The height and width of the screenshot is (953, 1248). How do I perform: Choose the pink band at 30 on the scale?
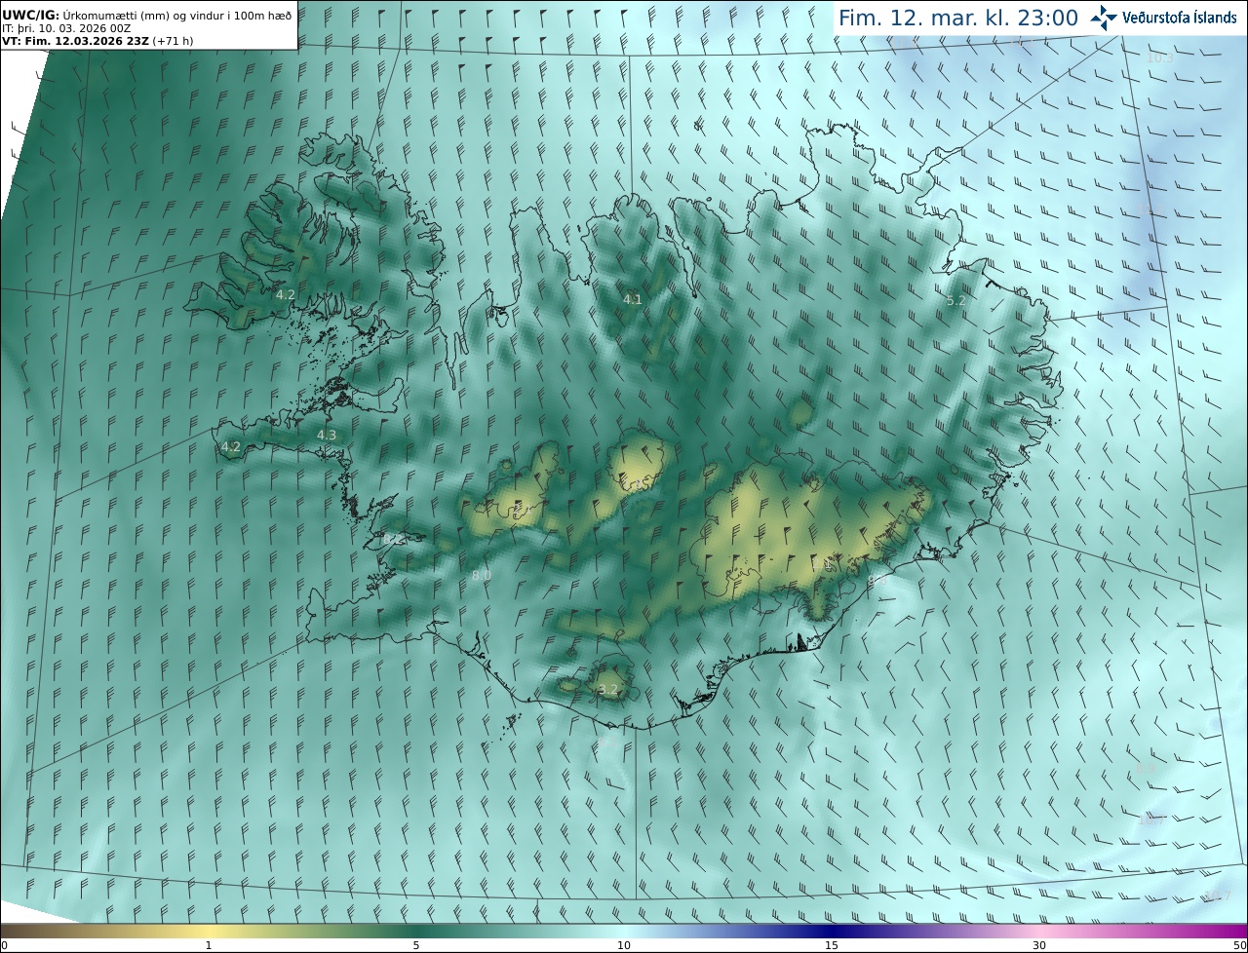point(1039,931)
